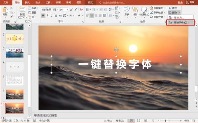Click the zoom in plus icon
This screenshot has height=123, width=198.
pos(181,121)
